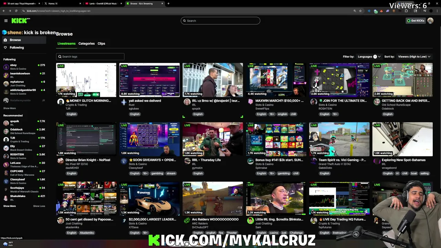Open addictedgambler99 channel in sidebar

[x=24, y=92]
